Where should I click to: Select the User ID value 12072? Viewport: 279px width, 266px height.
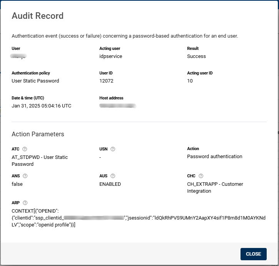point(106,81)
